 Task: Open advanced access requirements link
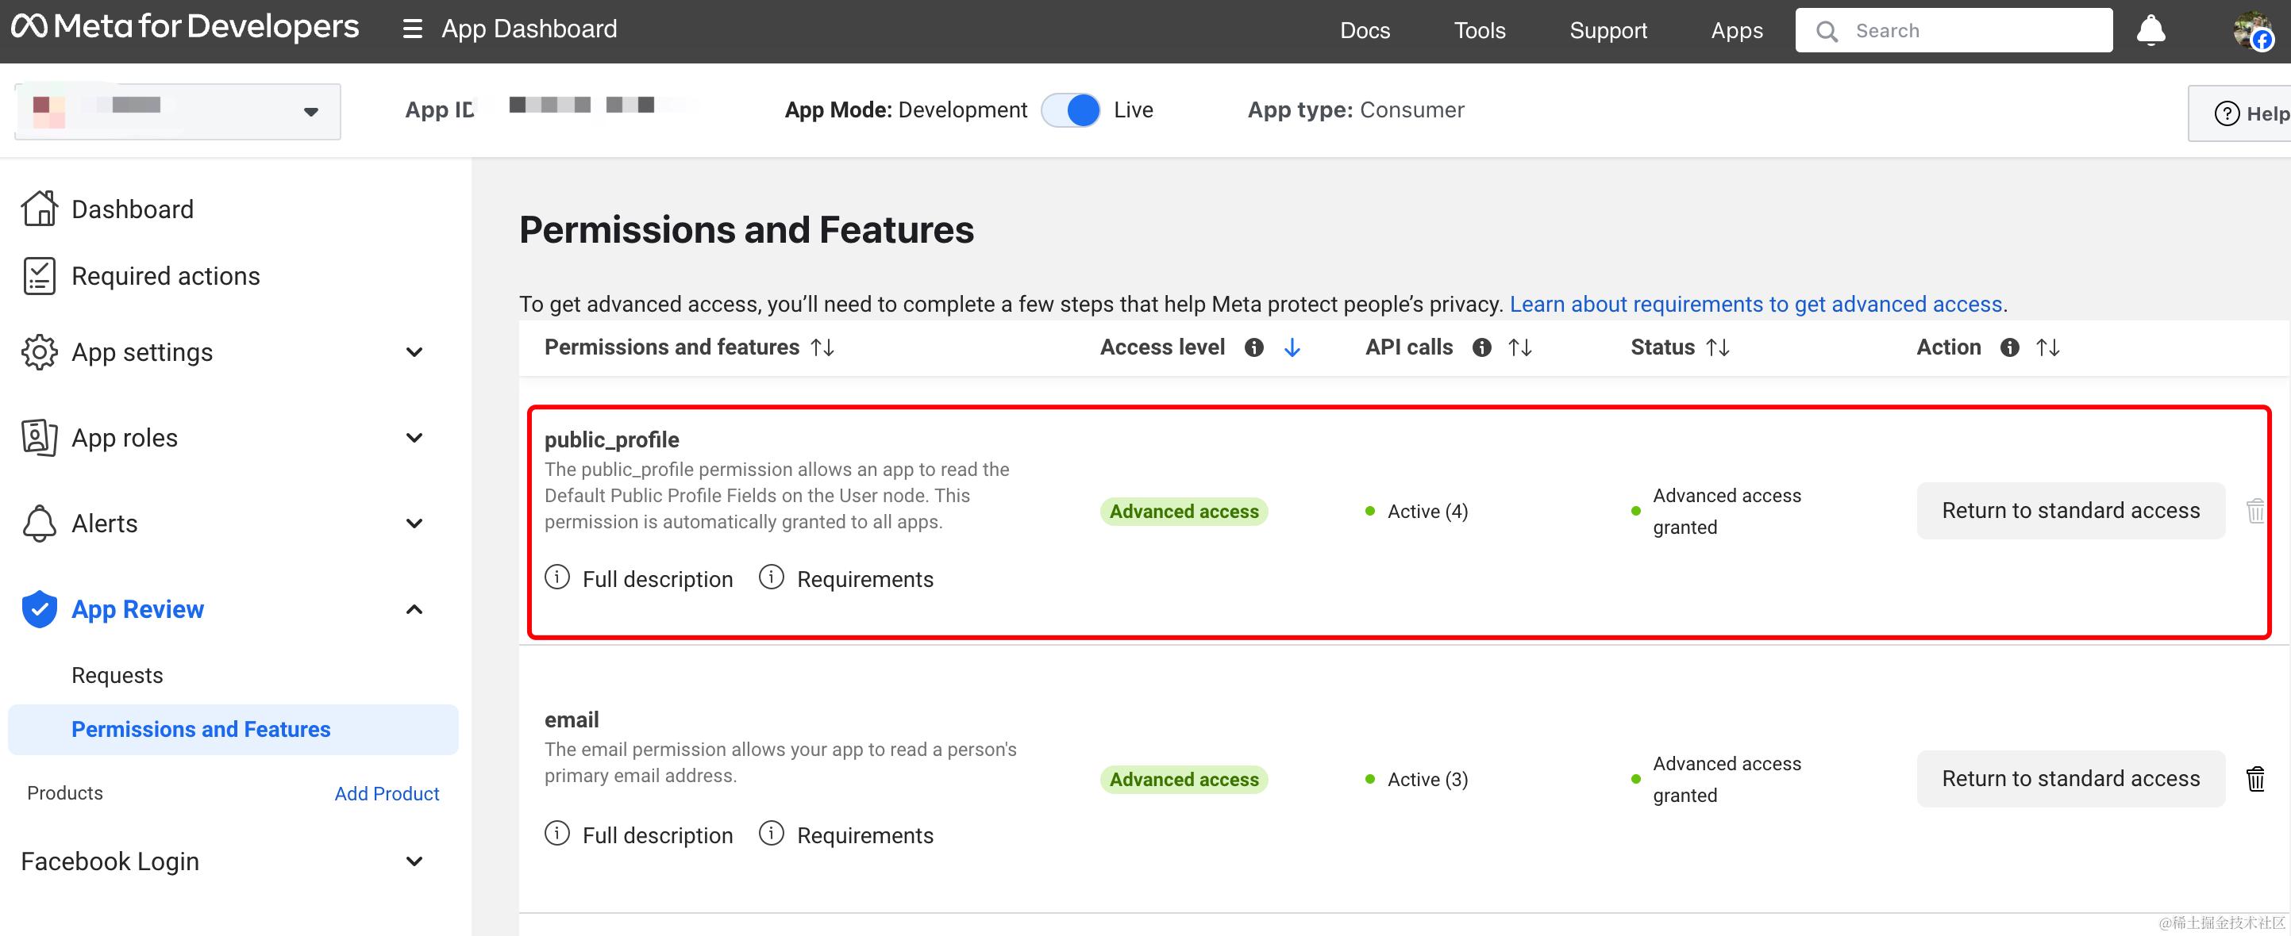click(1756, 304)
